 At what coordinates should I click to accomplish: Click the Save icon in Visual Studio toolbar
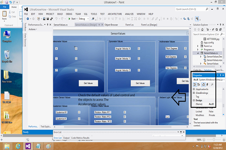[48, 19]
